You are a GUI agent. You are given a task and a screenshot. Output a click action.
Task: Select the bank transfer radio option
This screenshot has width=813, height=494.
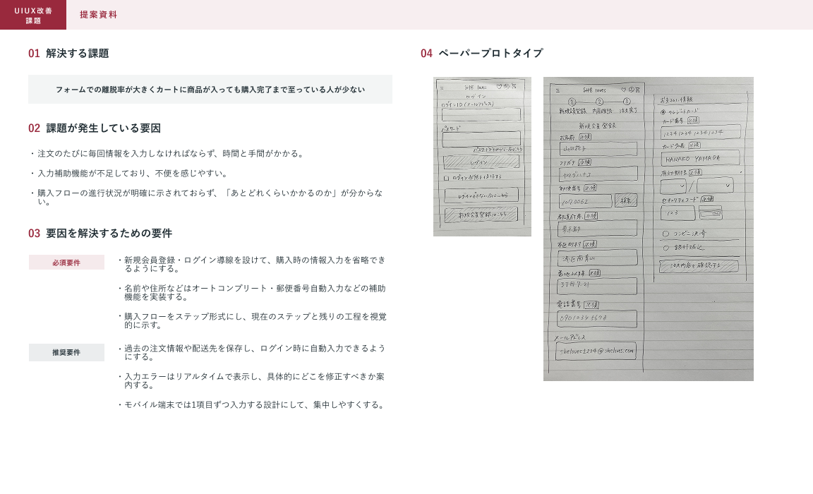(x=666, y=248)
